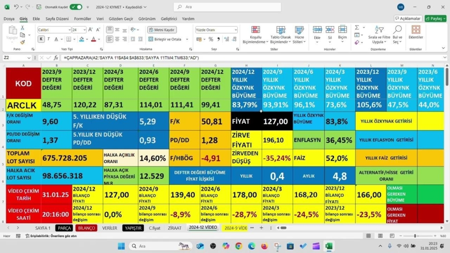Click the Excel icon on the taskbar
Image resolution: width=450 pixels, height=253 pixels.
pos(329,246)
